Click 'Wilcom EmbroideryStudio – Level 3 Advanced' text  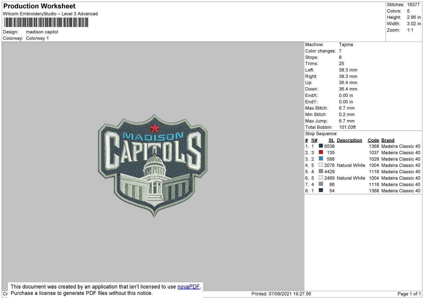[50, 14]
